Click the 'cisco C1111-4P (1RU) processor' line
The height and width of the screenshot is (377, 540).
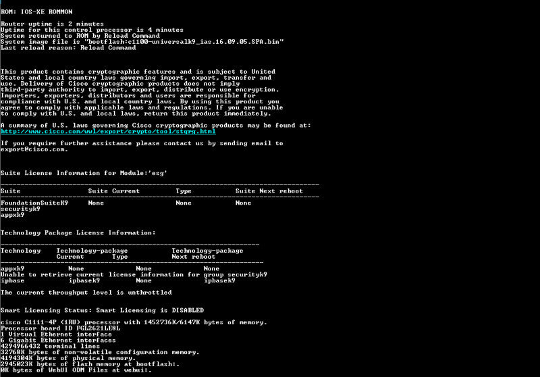[x=134, y=322]
